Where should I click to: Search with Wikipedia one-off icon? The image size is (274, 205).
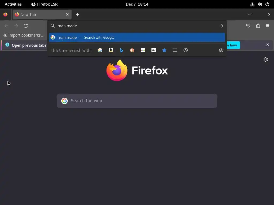(153, 50)
